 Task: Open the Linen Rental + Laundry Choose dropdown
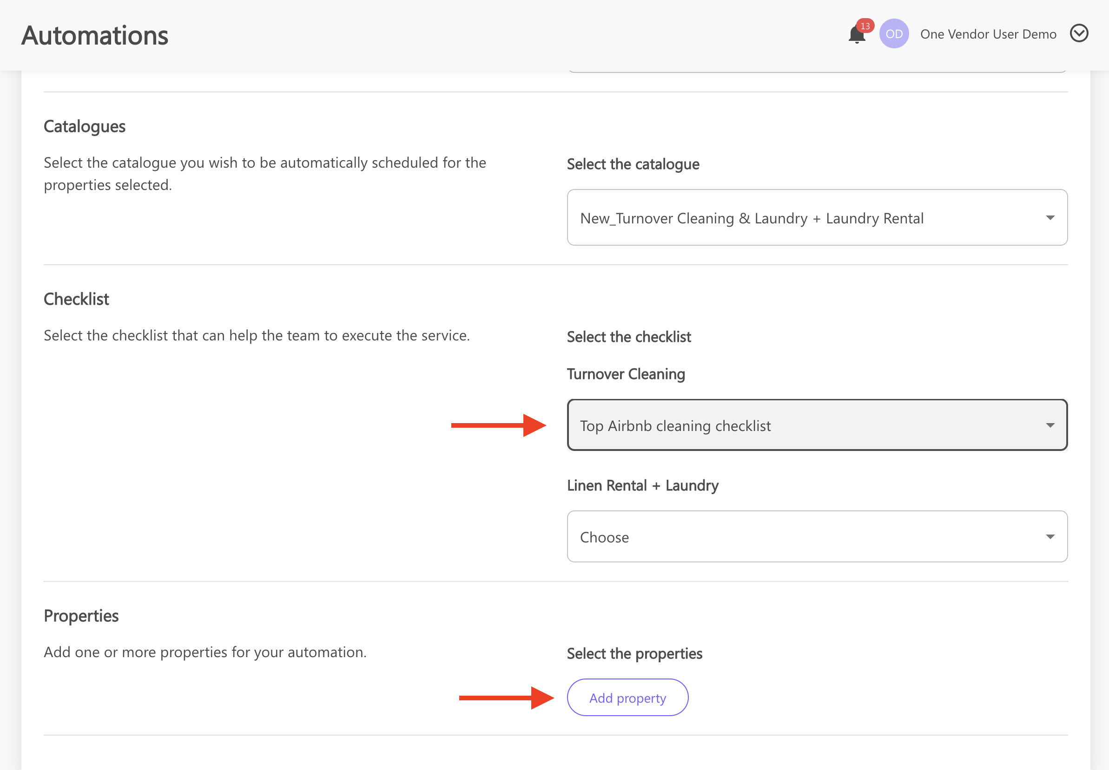point(817,536)
